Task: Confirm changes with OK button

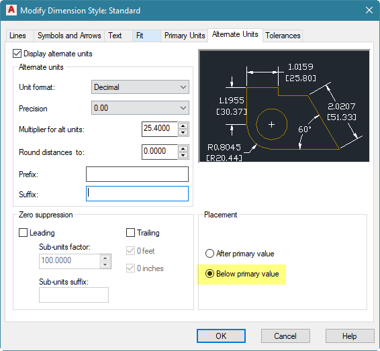Action: coord(221,336)
